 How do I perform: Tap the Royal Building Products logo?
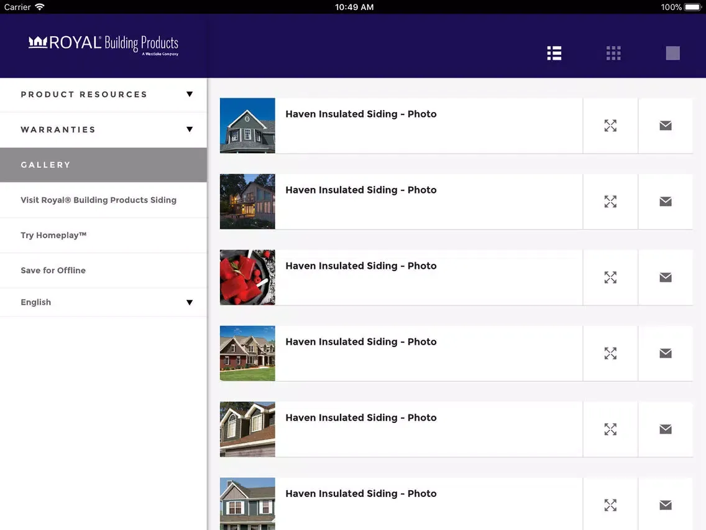point(104,45)
